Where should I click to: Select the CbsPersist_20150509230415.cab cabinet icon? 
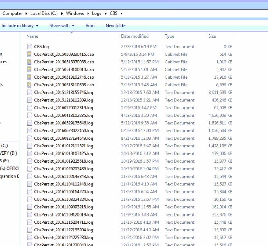pyautogui.click(x=29, y=55)
